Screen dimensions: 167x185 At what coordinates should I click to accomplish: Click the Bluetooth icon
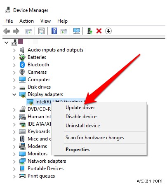(x=22, y=65)
